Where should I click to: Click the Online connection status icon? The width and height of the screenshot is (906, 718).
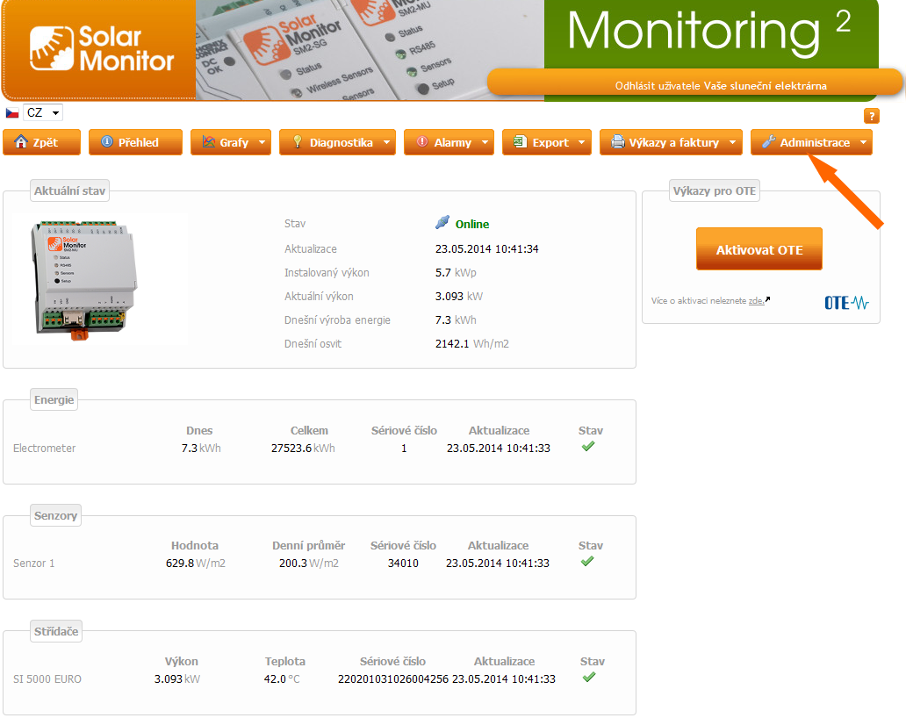tap(442, 223)
